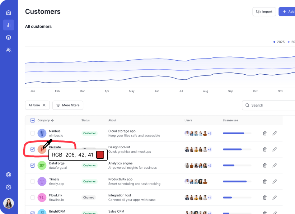Check the Nimbus row checkbox

tap(33, 133)
